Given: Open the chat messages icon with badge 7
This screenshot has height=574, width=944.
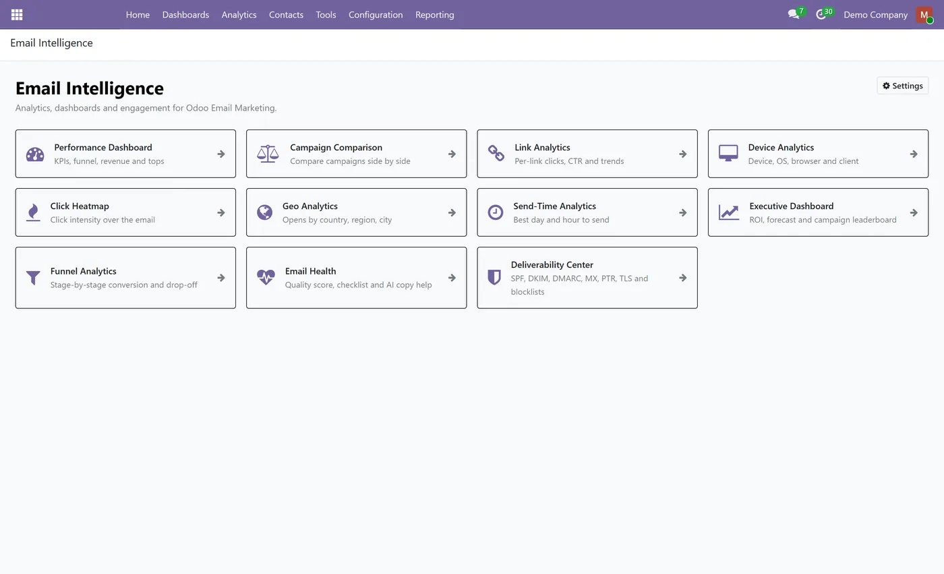Looking at the screenshot, I should (794, 14).
